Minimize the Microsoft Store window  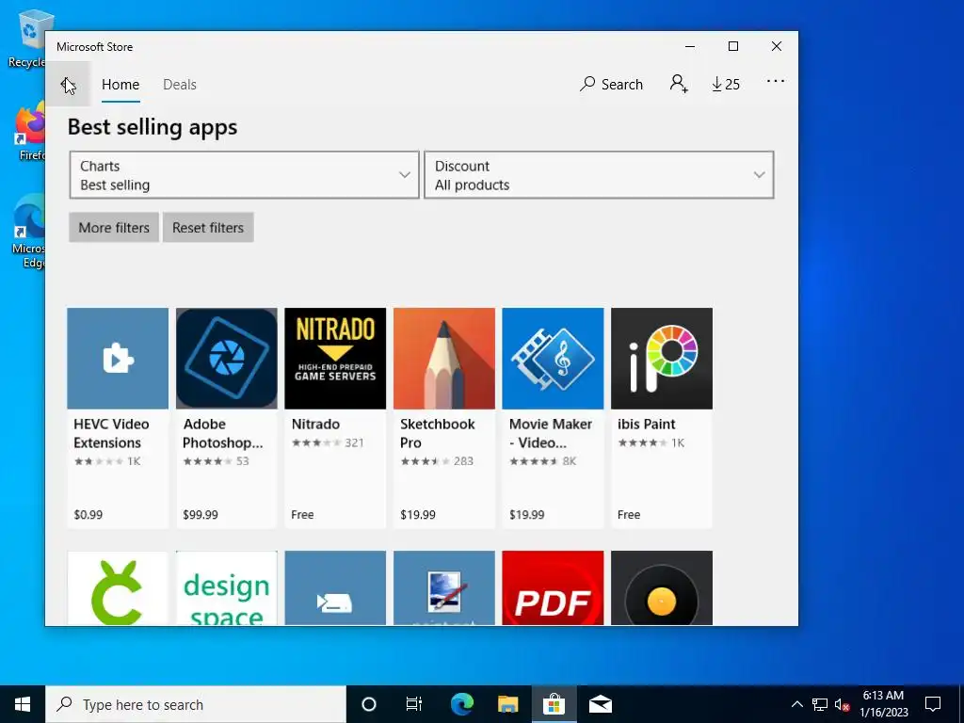coord(690,46)
